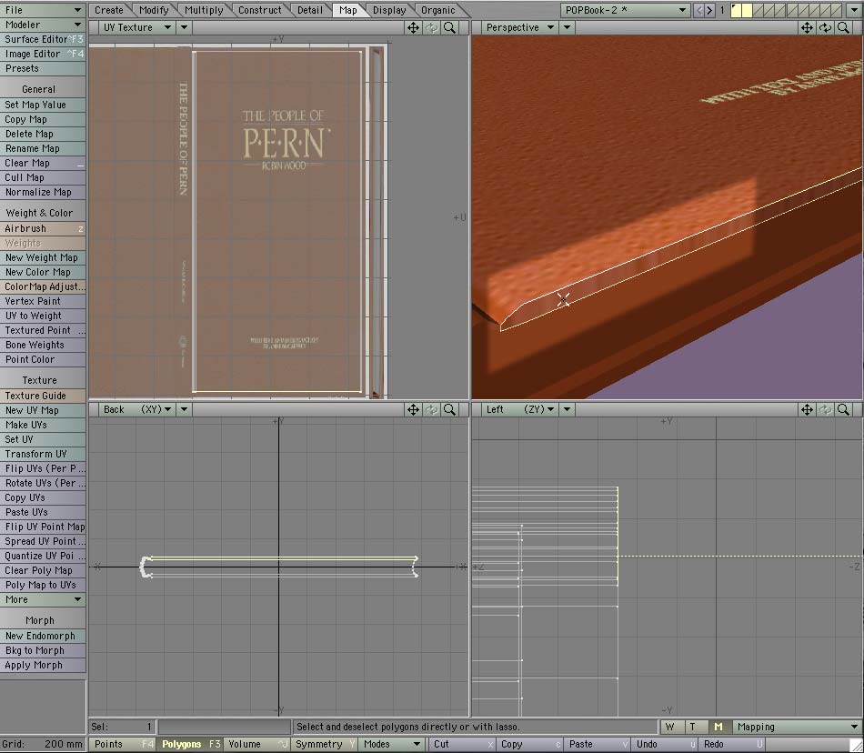Screen dimensions: 864x753
Task: Click the Undo button
Action: click(x=664, y=744)
